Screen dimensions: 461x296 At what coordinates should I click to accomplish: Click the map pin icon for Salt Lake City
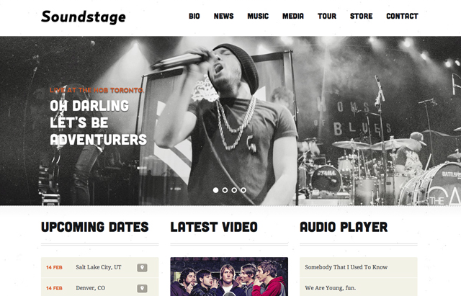142,267
